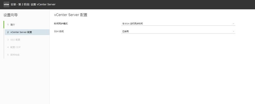Go to wizard step 1 简介
The height and width of the screenshot is (104, 255).
click(x=27, y=25)
